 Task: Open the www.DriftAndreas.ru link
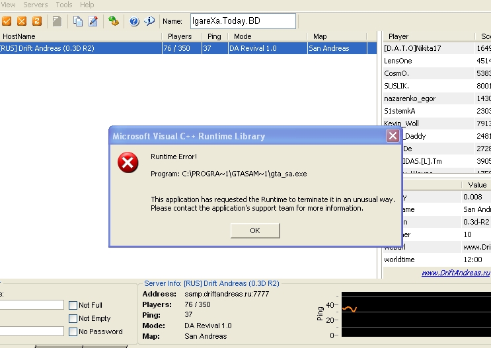[455, 273]
